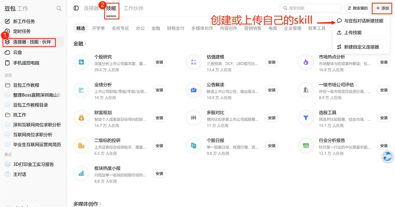Screen dimensions: 395x207
Task: Install the 板块热度小报 skill
Action: pyautogui.click(x=159, y=174)
